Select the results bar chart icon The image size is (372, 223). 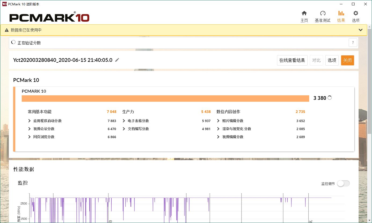click(x=341, y=13)
